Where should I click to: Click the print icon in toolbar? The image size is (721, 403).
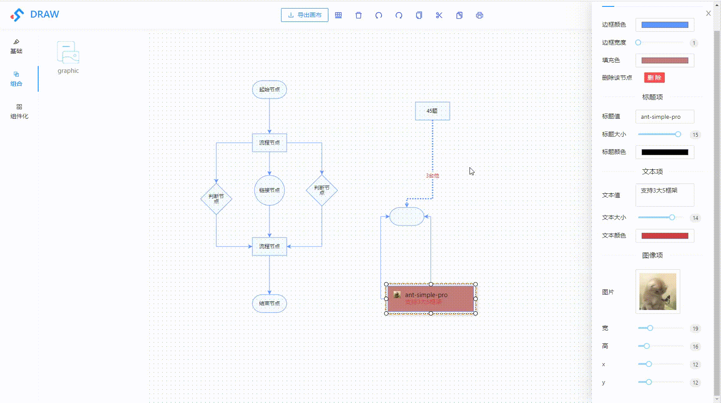[x=479, y=15]
